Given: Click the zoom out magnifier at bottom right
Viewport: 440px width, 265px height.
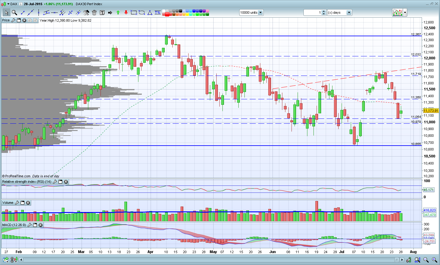Looking at the screenshot, I should [x=426, y=260].
